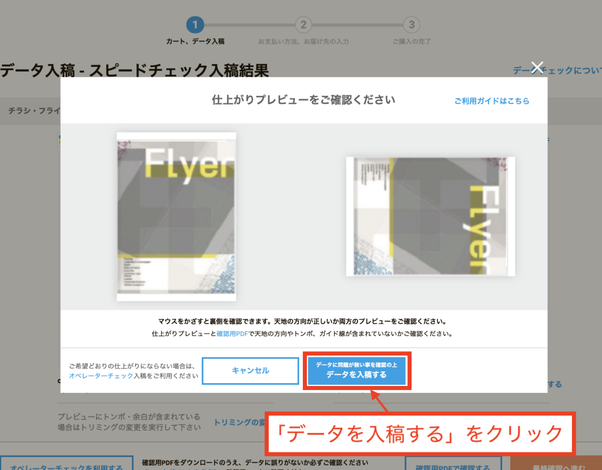Select the お支払い方法、お届け先の入力 step label
The width and height of the screenshot is (602, 470).
coord(303,42)
